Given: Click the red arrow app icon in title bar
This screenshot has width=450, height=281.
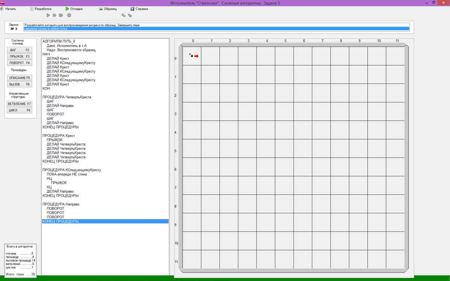Looking at the screenshot, I should coord(3,3).
